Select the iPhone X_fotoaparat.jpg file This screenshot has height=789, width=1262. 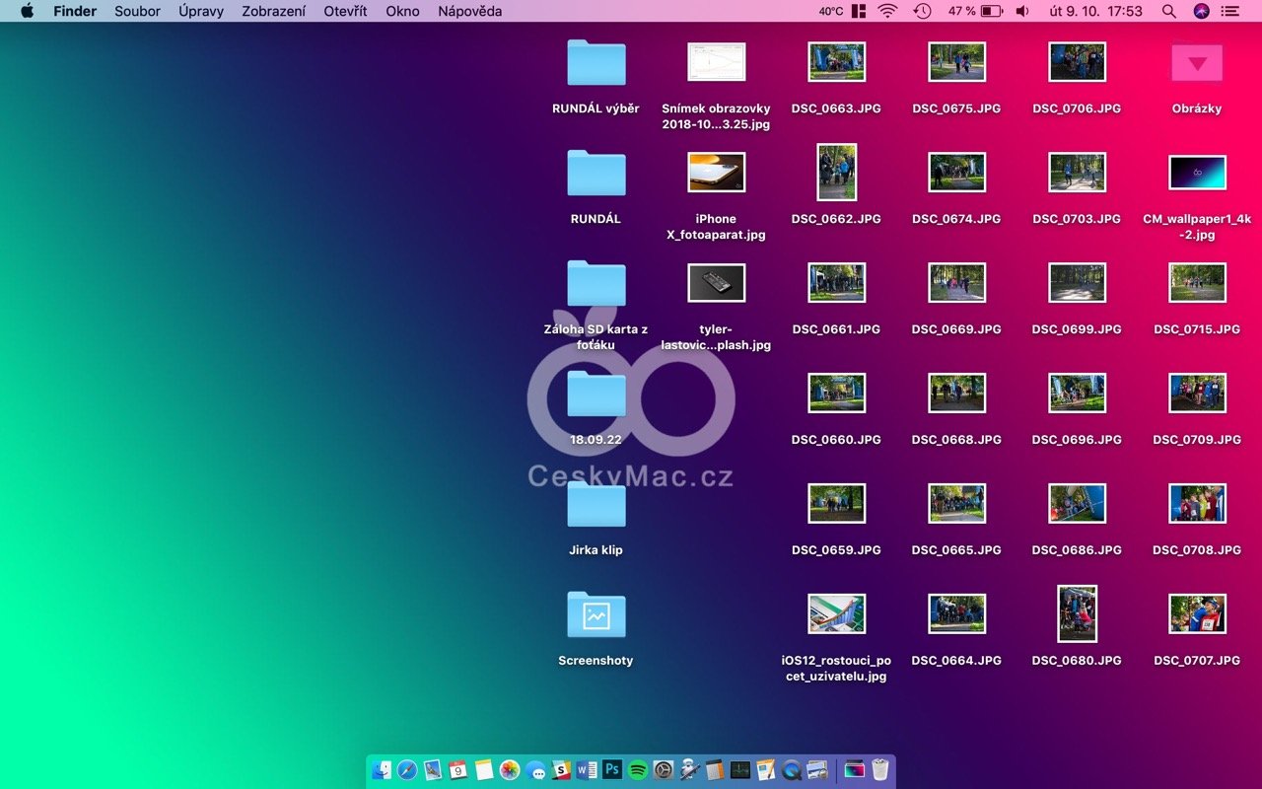coord(716,173)
